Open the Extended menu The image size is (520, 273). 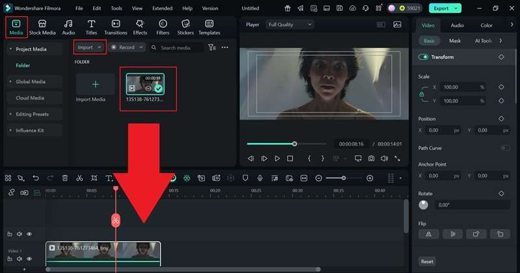[162, 8]
